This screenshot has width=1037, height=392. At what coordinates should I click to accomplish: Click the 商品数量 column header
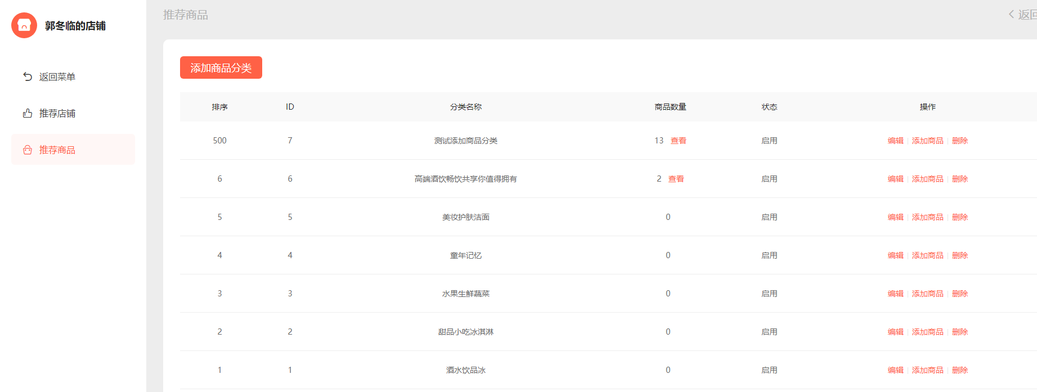(671, 107)
